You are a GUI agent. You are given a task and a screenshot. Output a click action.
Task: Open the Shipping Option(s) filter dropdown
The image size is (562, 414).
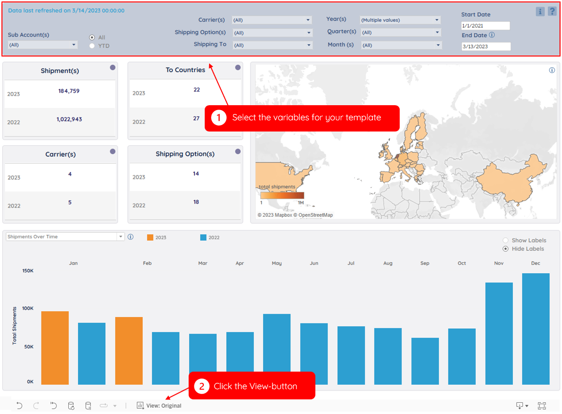[272, 33]
